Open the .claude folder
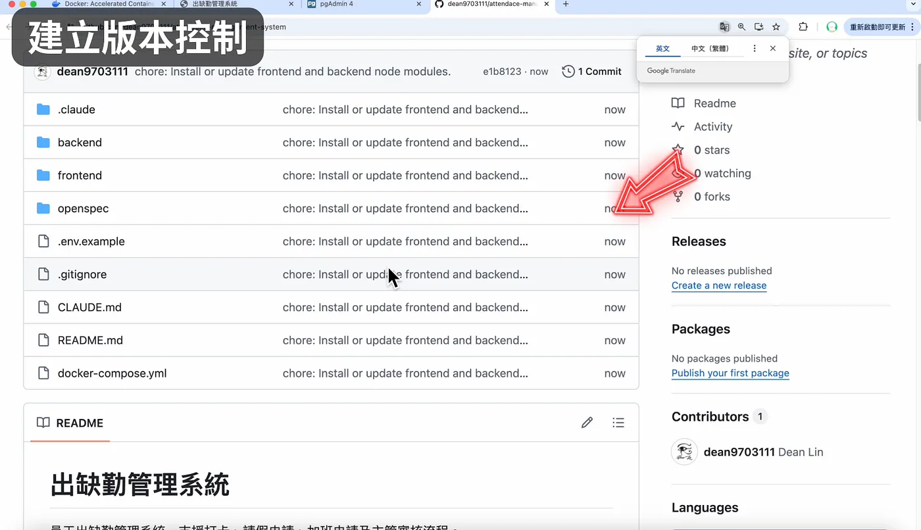The image size is (921, 530). (76, 110)
